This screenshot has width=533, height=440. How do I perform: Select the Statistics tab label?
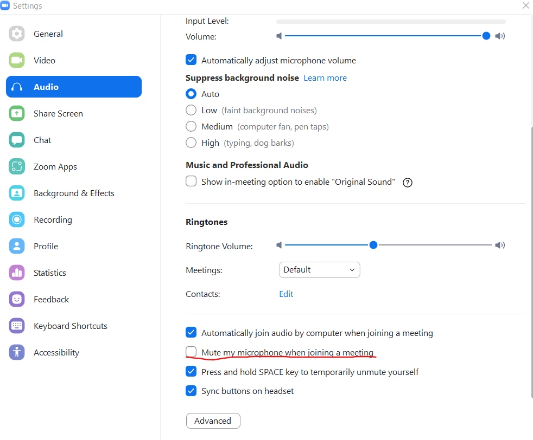point(49,273)
